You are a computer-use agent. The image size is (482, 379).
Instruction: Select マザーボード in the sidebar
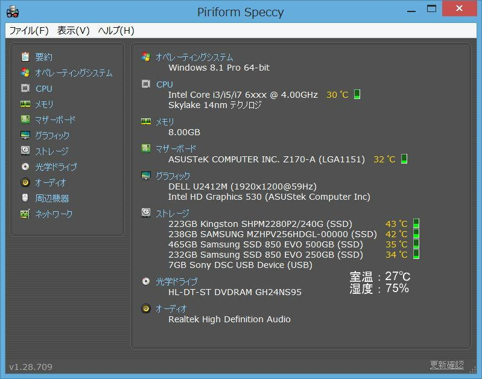click(55, 119)
